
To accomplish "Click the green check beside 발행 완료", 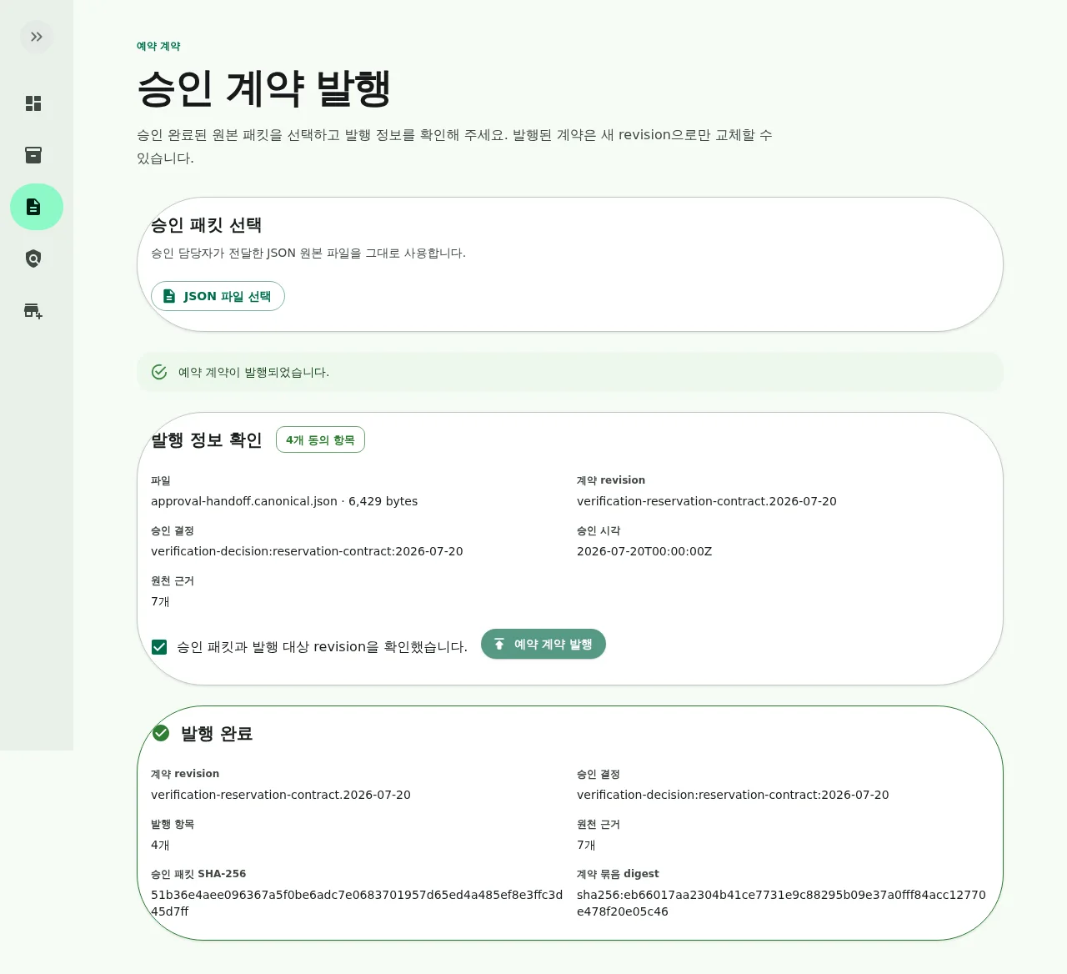I will (x=161, y=733).
